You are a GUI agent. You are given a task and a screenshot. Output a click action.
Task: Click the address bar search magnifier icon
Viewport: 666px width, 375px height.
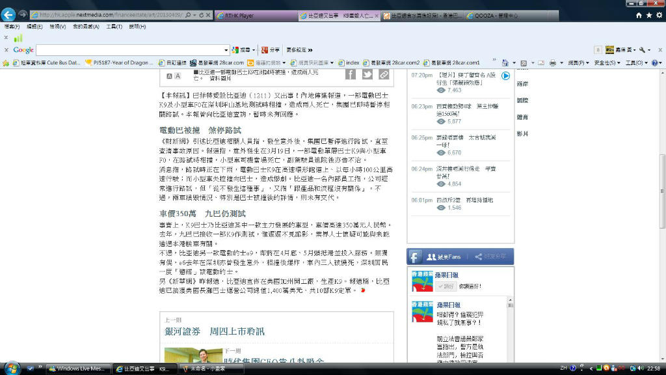[x=188, y=15]
